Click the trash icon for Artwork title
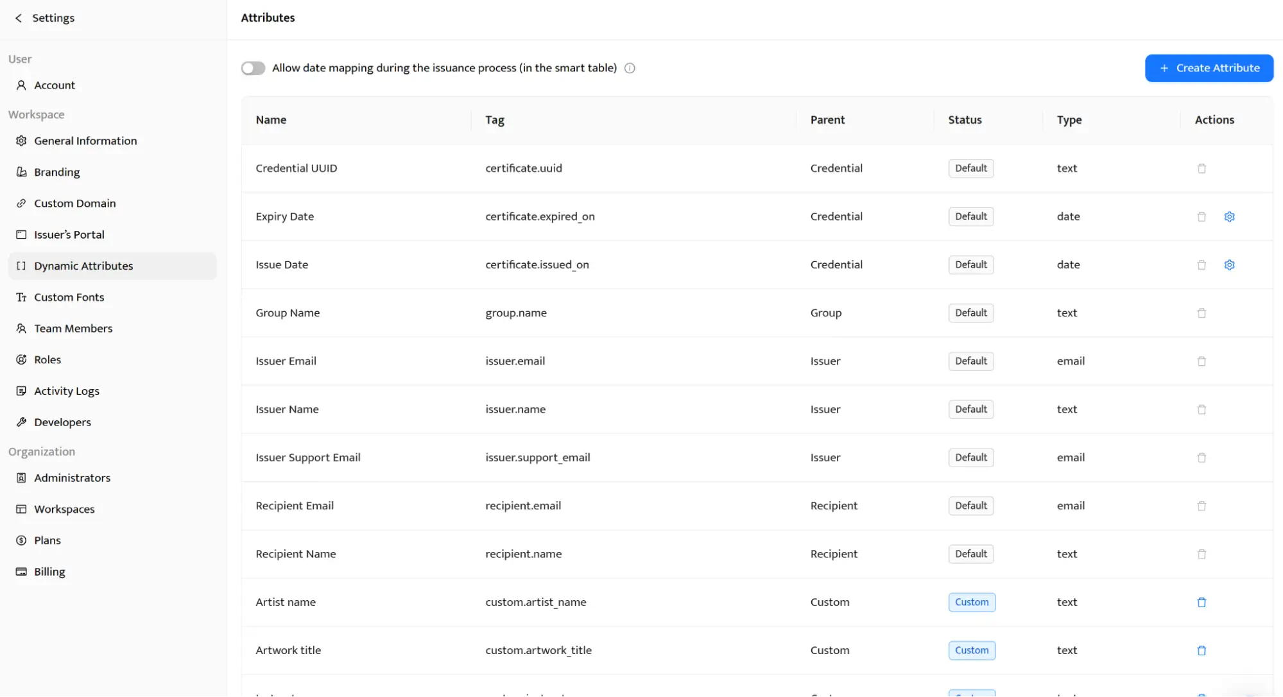This screenshot has height=697, width=1283. click(x=1201, y=650)
